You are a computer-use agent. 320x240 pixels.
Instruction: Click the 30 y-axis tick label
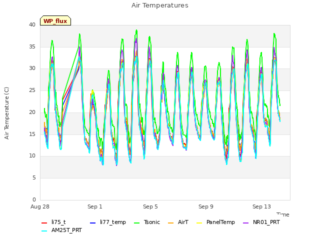pyautogui.click(x=32, y=68)
